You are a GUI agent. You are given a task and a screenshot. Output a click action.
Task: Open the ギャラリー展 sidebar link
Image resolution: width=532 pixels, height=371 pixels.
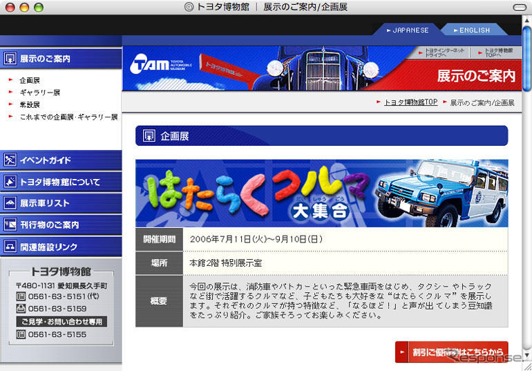[39, 93]
